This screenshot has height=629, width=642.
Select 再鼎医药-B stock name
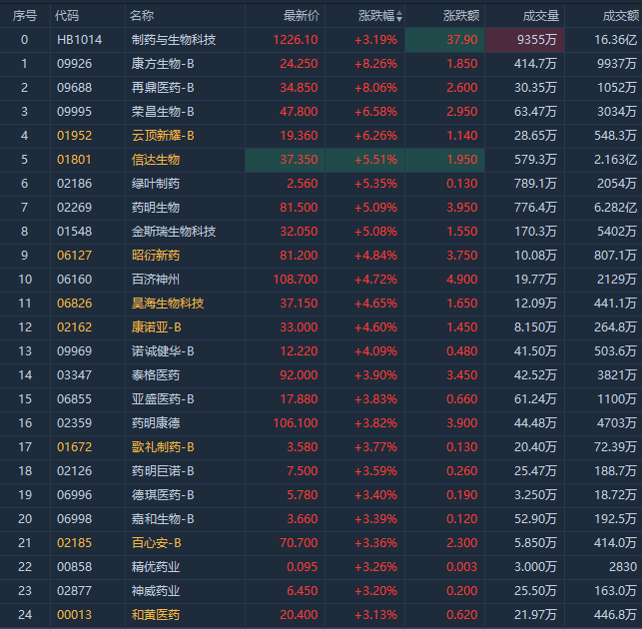tap(163, 88)
